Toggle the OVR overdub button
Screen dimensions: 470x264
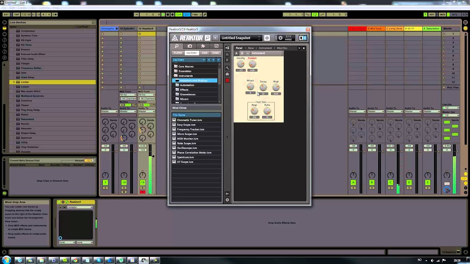click(x=179, y=15)
